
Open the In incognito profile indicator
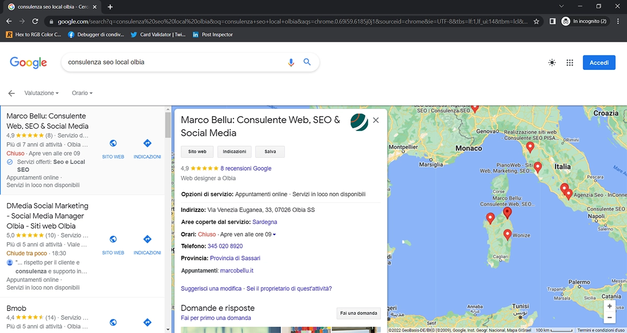coord(584,21)
